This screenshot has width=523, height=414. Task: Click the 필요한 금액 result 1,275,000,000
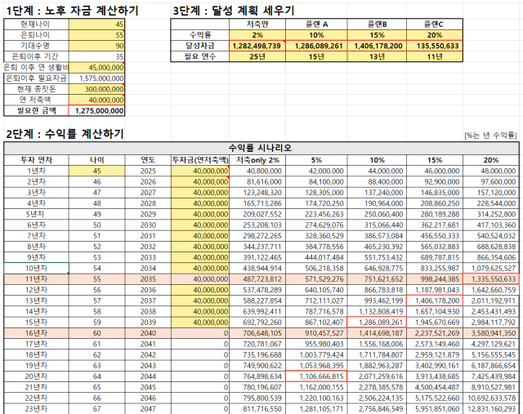pyautogui.click(x=96, y=111)
